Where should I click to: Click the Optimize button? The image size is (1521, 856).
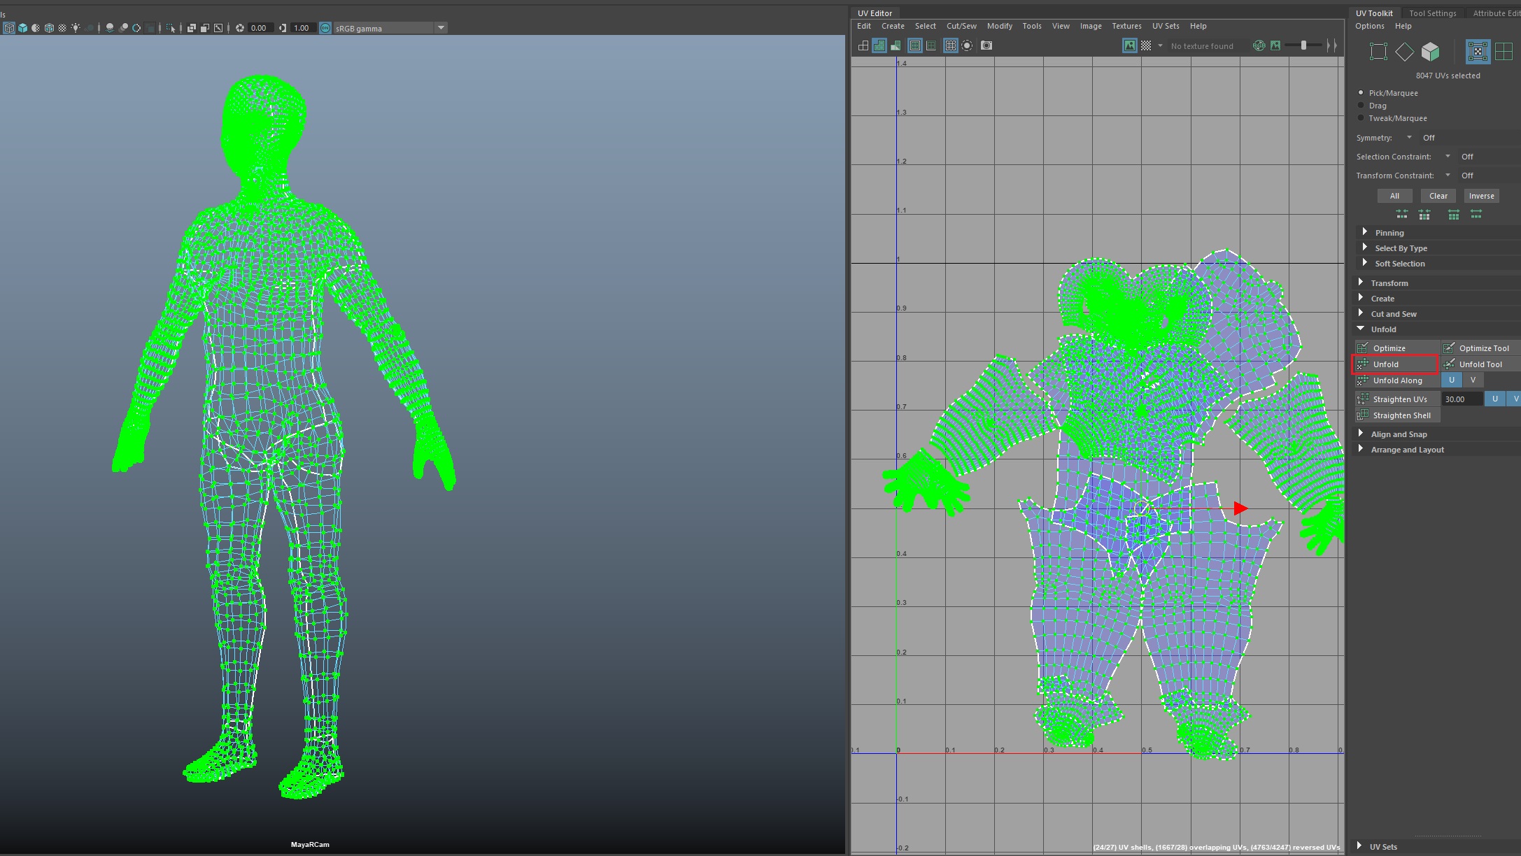[x=1389, y=348]
